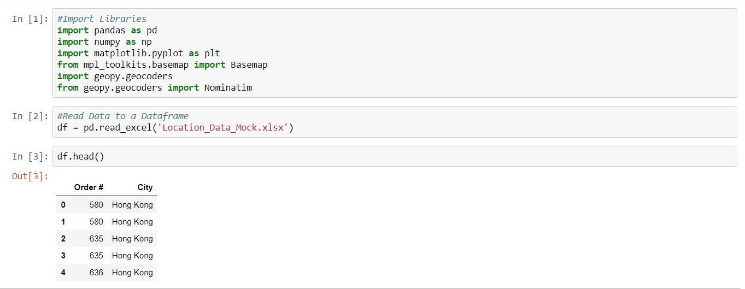Viewport: 745px width, 289px height.
Task: Click the Order # column header
Action: 89,187
